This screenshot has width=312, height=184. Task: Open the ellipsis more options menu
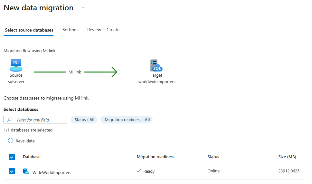click(x=84, y=8)
